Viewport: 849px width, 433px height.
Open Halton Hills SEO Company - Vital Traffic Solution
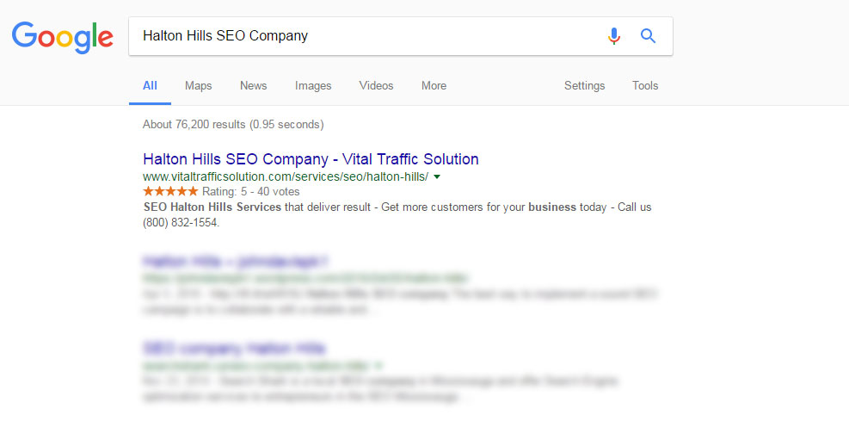pos(311,158)
